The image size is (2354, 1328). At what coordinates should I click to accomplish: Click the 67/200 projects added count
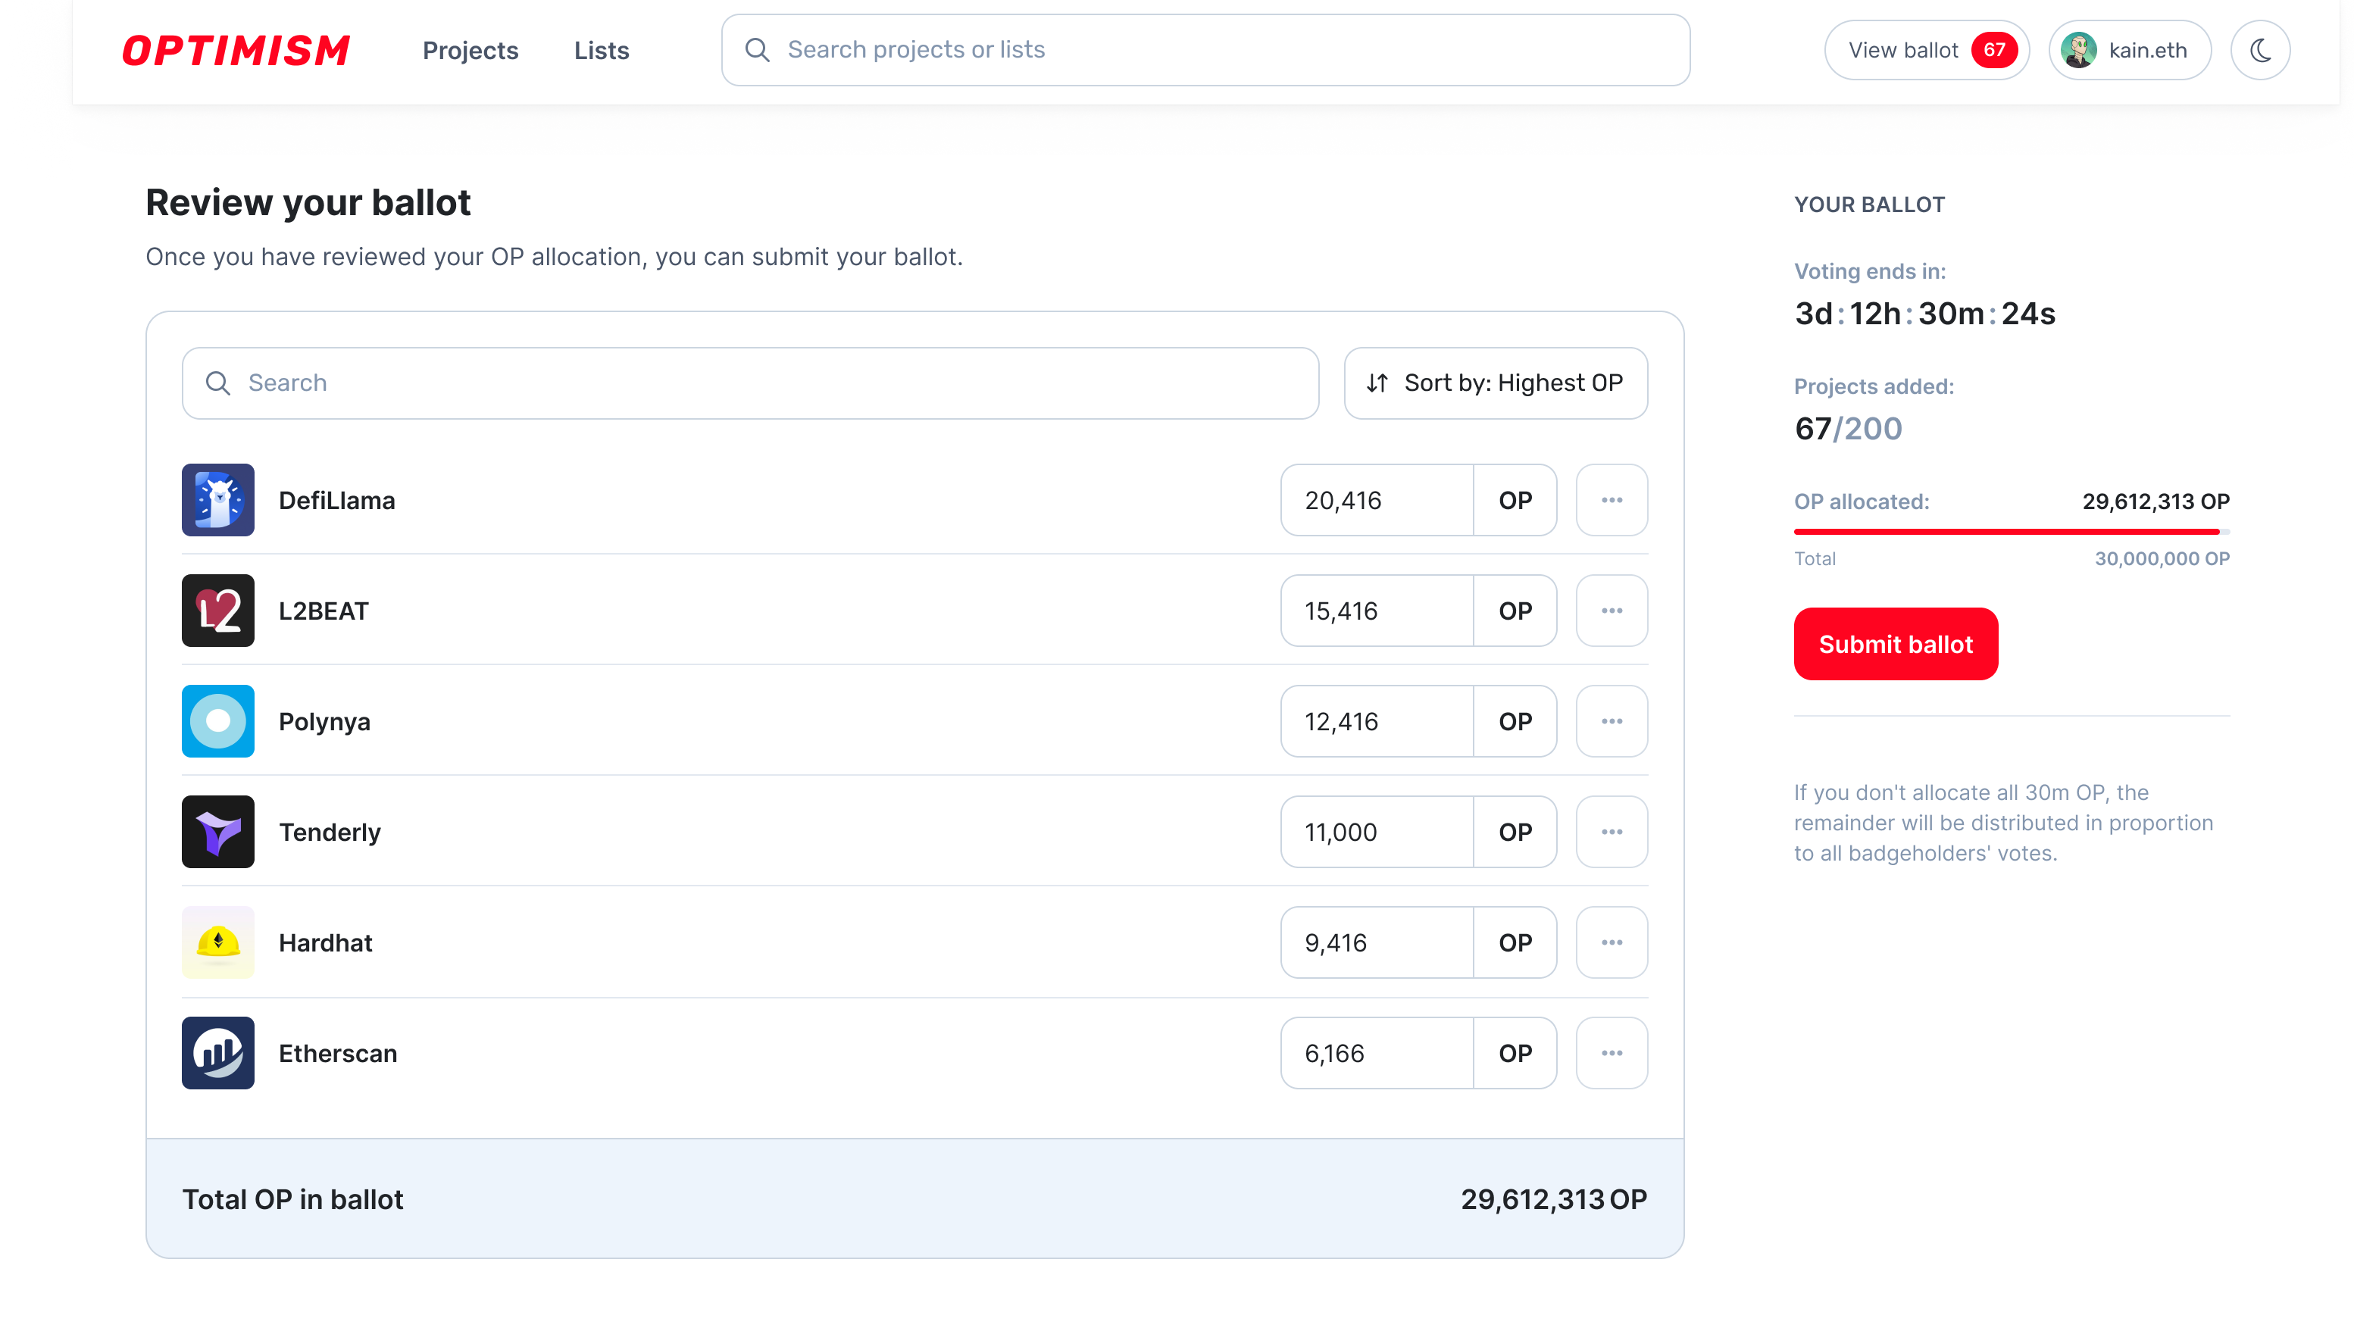click(1848, 429)
